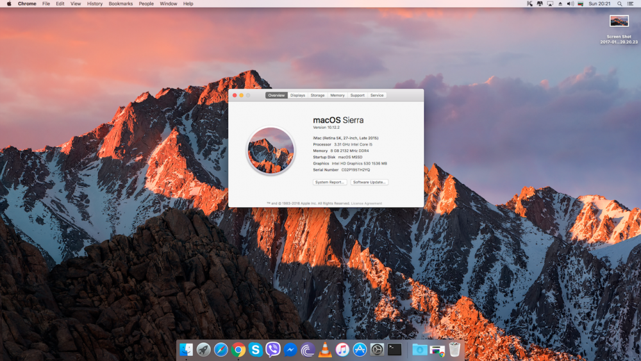The width and height of the screenshot is (641, 361).
Task: Close the About This Mac window
Action: pos(235,96)
